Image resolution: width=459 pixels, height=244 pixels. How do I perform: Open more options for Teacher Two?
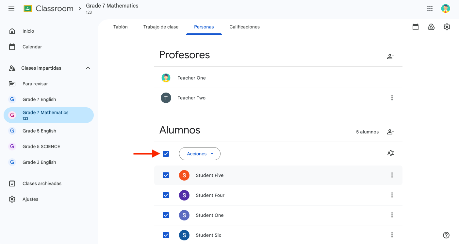pos(392,98)
